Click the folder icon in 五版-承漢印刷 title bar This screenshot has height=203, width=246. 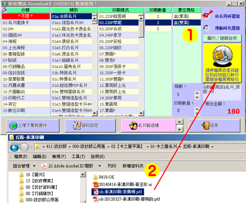tap(11, 137)
